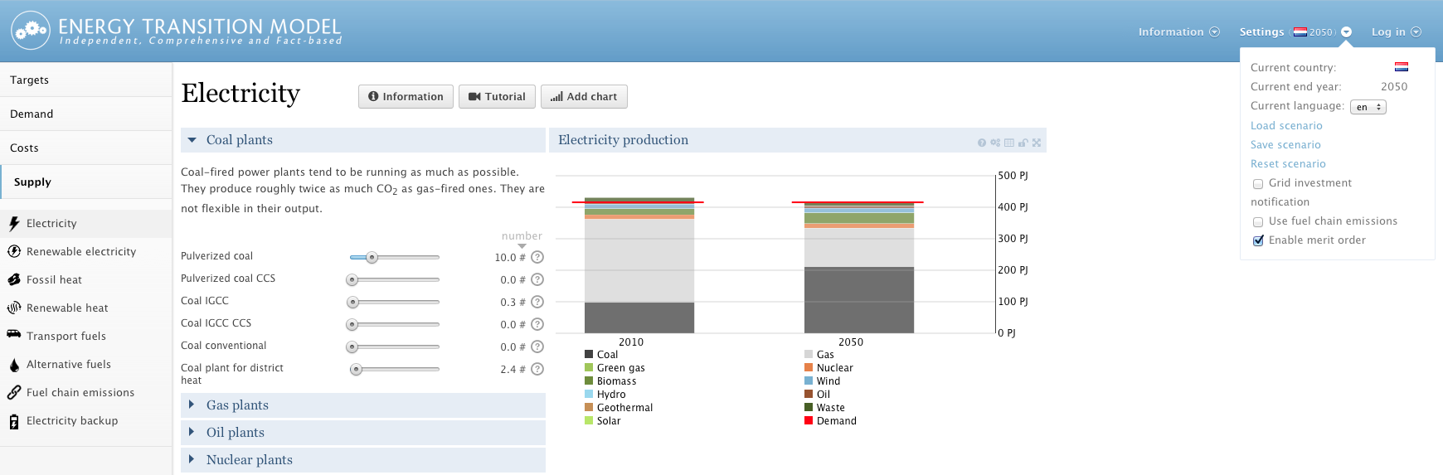Click help icon for Pulverized coal CCS
The height and width of the screenshot is (475, 1443).
(537, 279)
